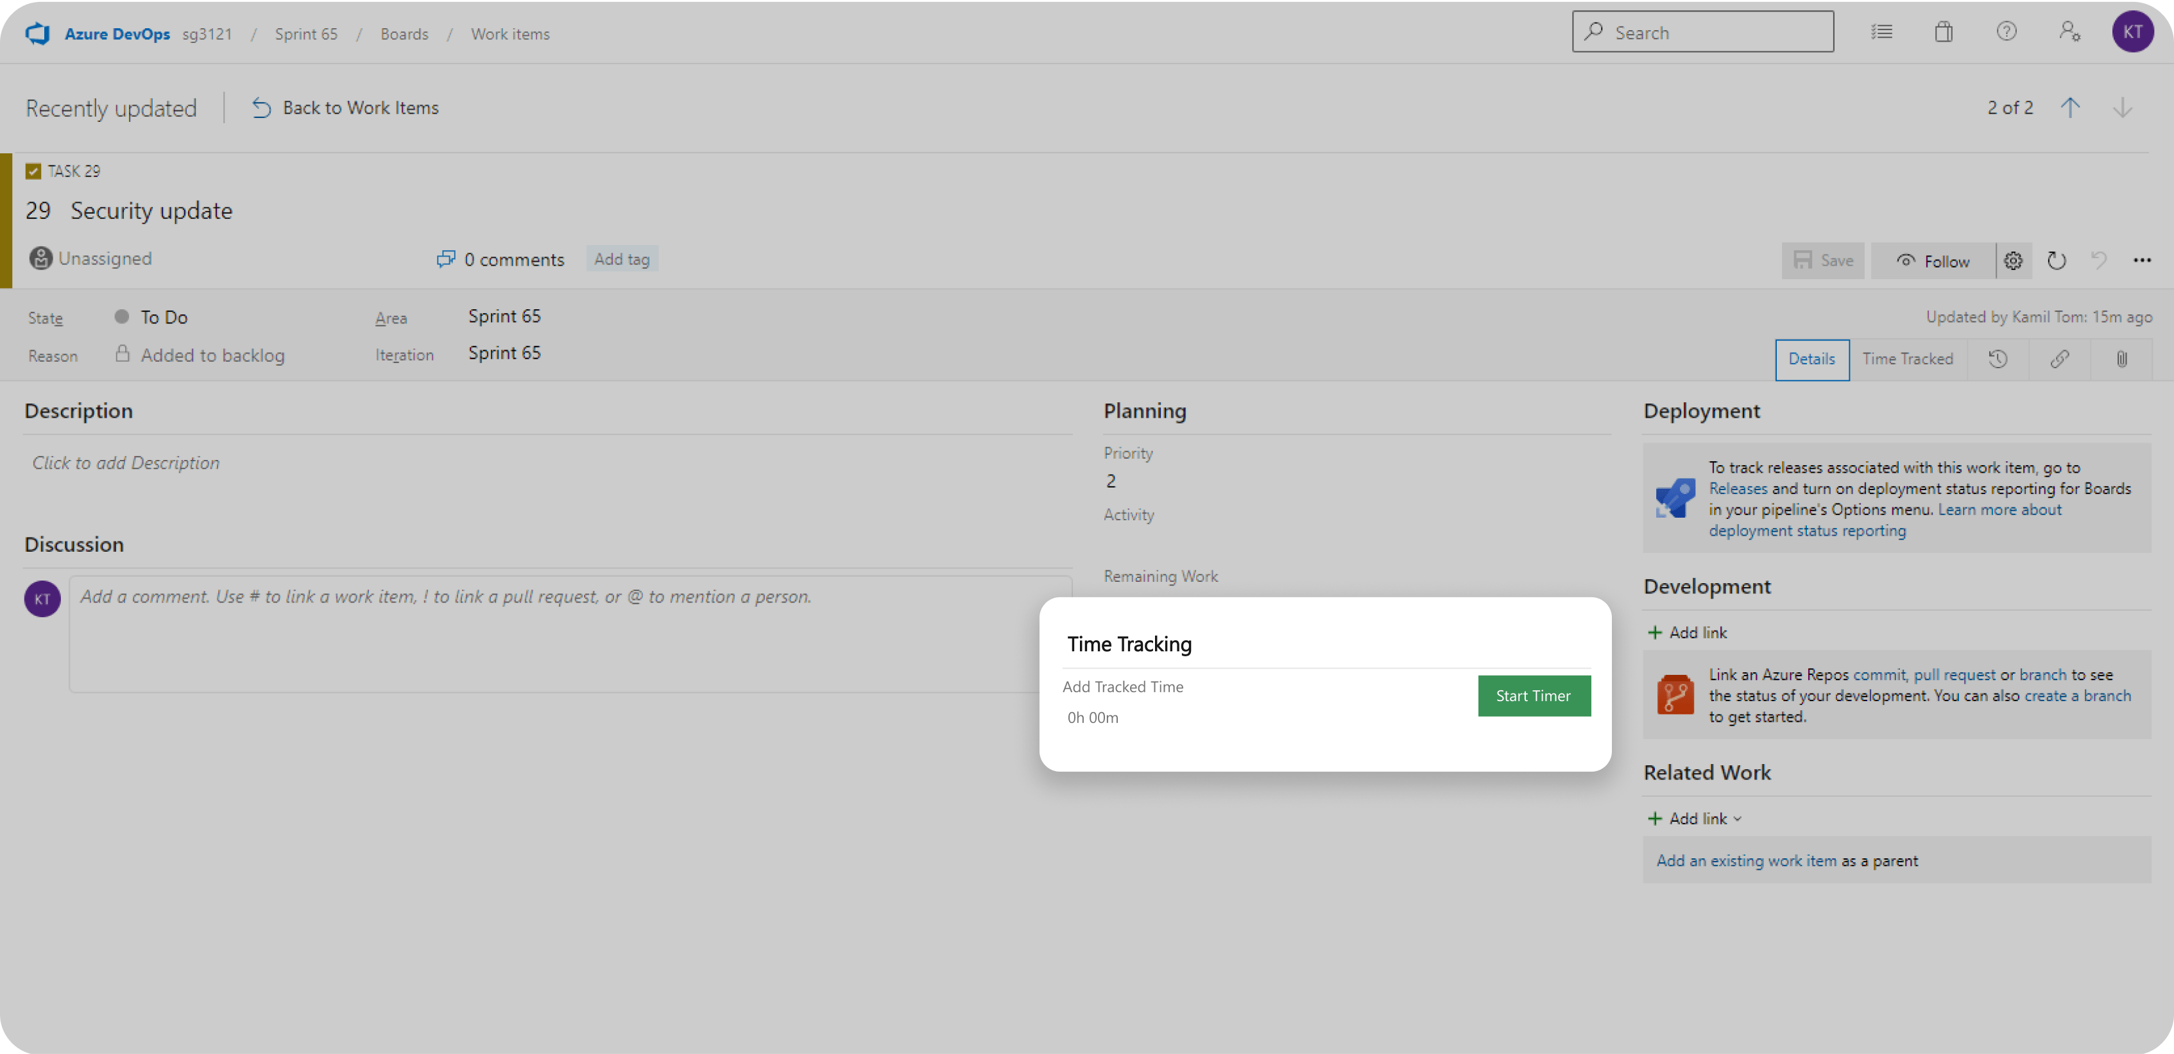
Task: Click the Search field in the header
Action: point(1702,32)
